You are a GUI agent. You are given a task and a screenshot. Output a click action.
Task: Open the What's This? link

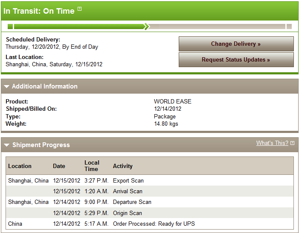[272, 143]
